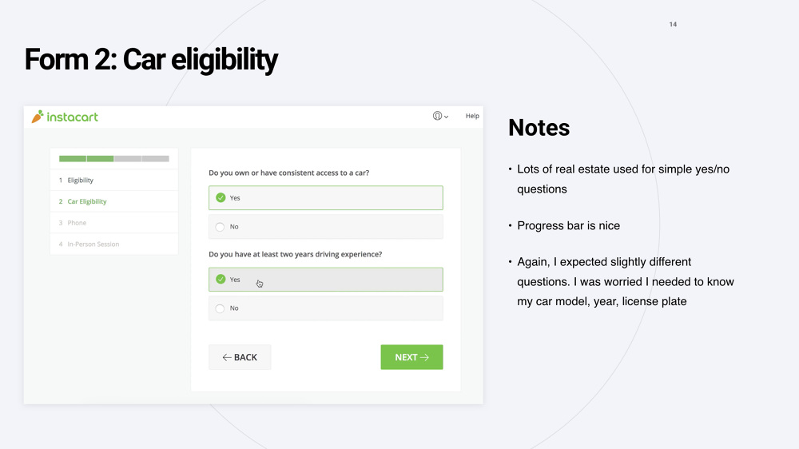Choose No for two years driving experience
The width and height of the screenshot is (799, 449).
click(x=326, y=308)
